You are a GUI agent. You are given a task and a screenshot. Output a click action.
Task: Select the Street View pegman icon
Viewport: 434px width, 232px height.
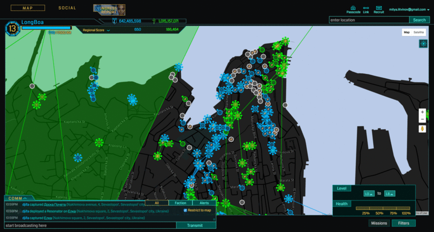pos(422,129)
